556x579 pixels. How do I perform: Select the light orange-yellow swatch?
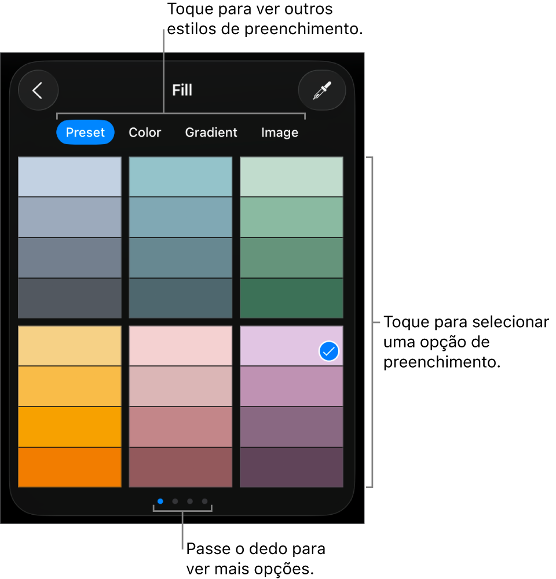(x=70, y=386)
